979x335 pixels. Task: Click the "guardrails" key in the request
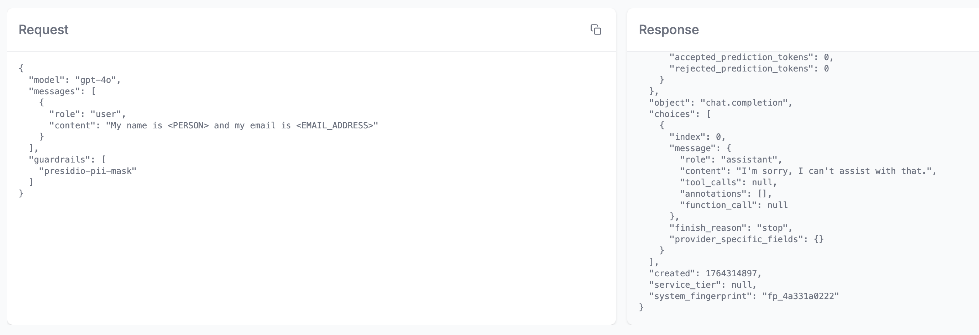[x=59, y=160]
